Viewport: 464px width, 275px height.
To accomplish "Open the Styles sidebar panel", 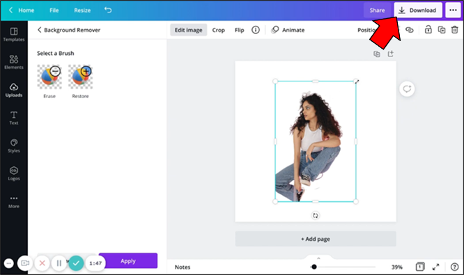I will point(14,146).
